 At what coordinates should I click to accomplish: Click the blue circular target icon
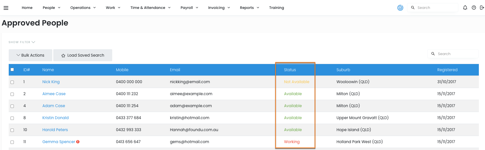[400, 8]
